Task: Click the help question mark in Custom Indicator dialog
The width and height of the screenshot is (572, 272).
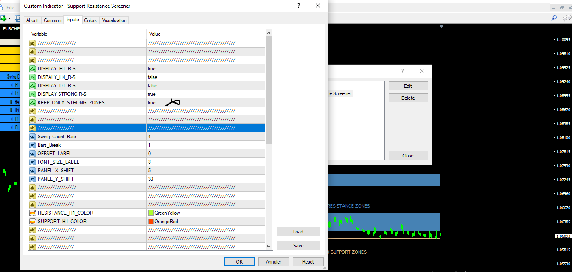Action: click(x=299, y=6)
